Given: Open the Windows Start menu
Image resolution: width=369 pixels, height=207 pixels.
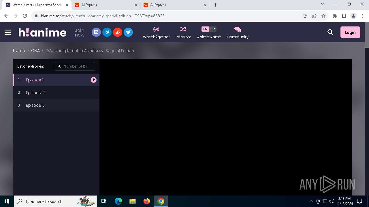Looking at the screenshot, I should pyautogui.click(x=7, y=201).
